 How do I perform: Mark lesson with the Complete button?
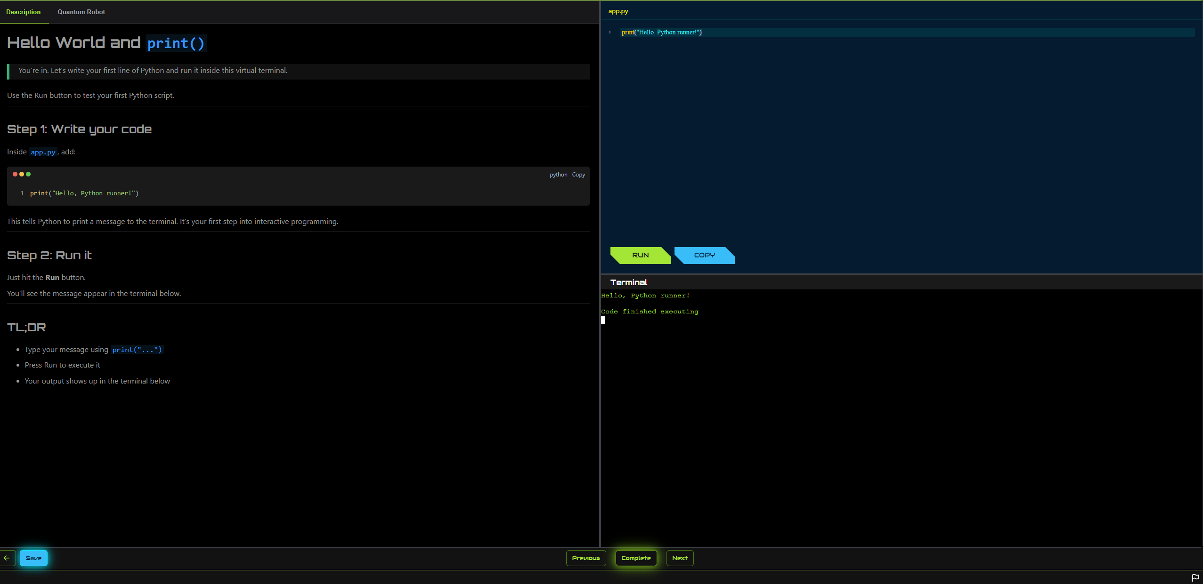(x=636, y=558)
